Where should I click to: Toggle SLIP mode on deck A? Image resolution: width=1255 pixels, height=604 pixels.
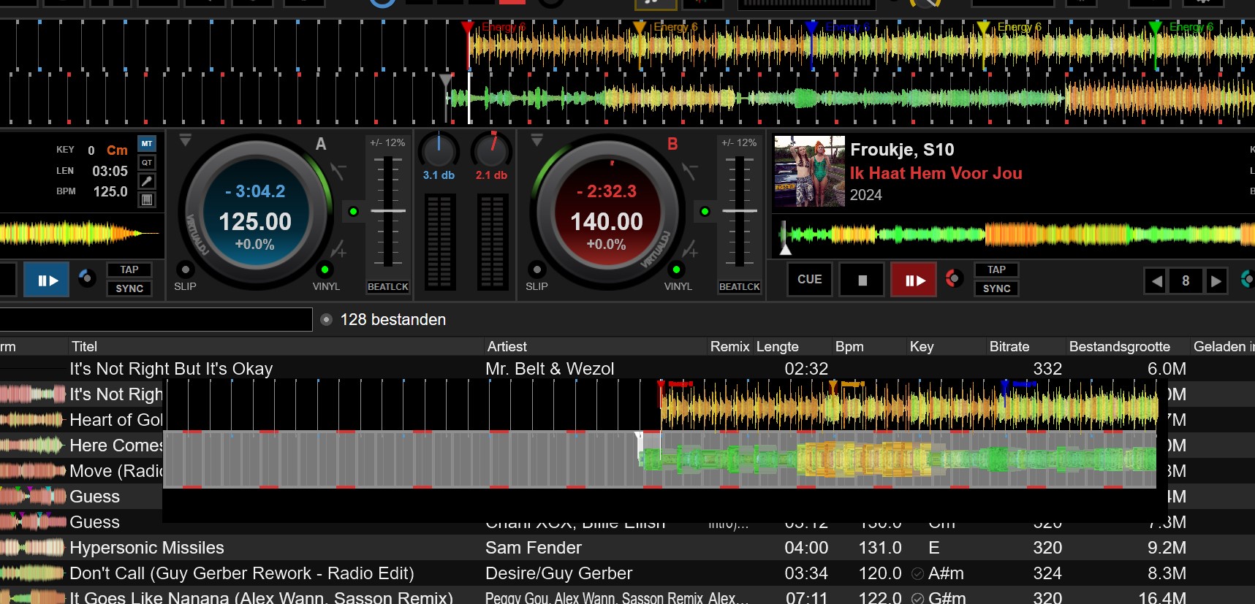pos(186,269)
